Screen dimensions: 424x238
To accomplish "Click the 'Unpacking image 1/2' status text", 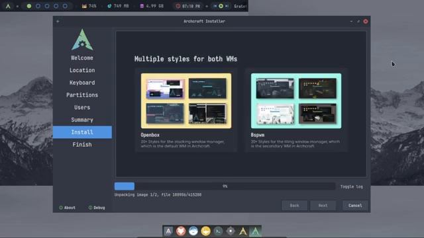I will coord(158,194).
